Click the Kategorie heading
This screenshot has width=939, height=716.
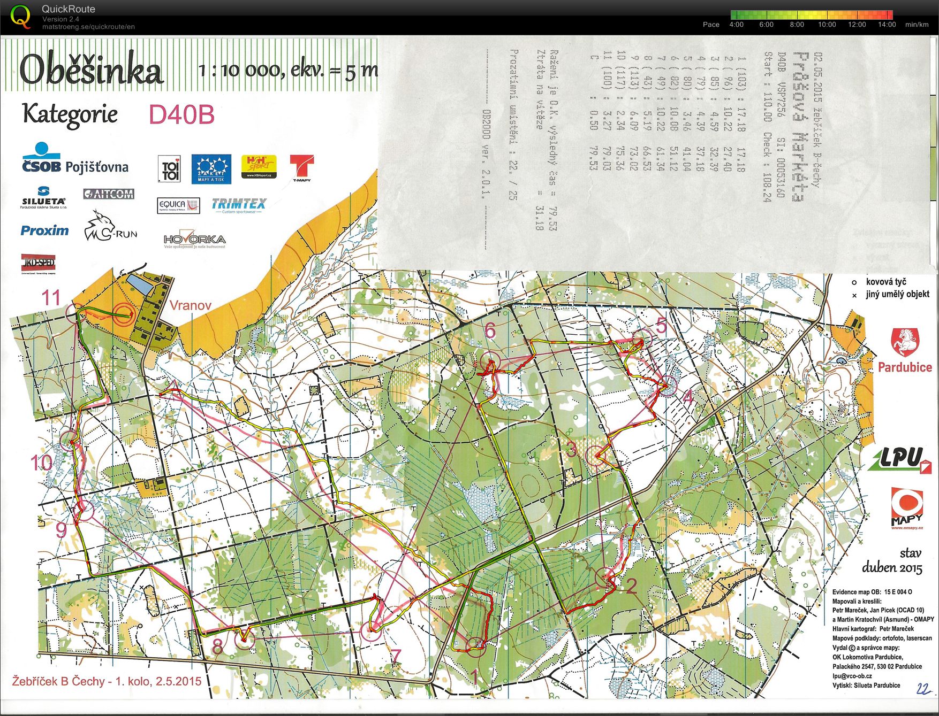(x=70, y=114)
